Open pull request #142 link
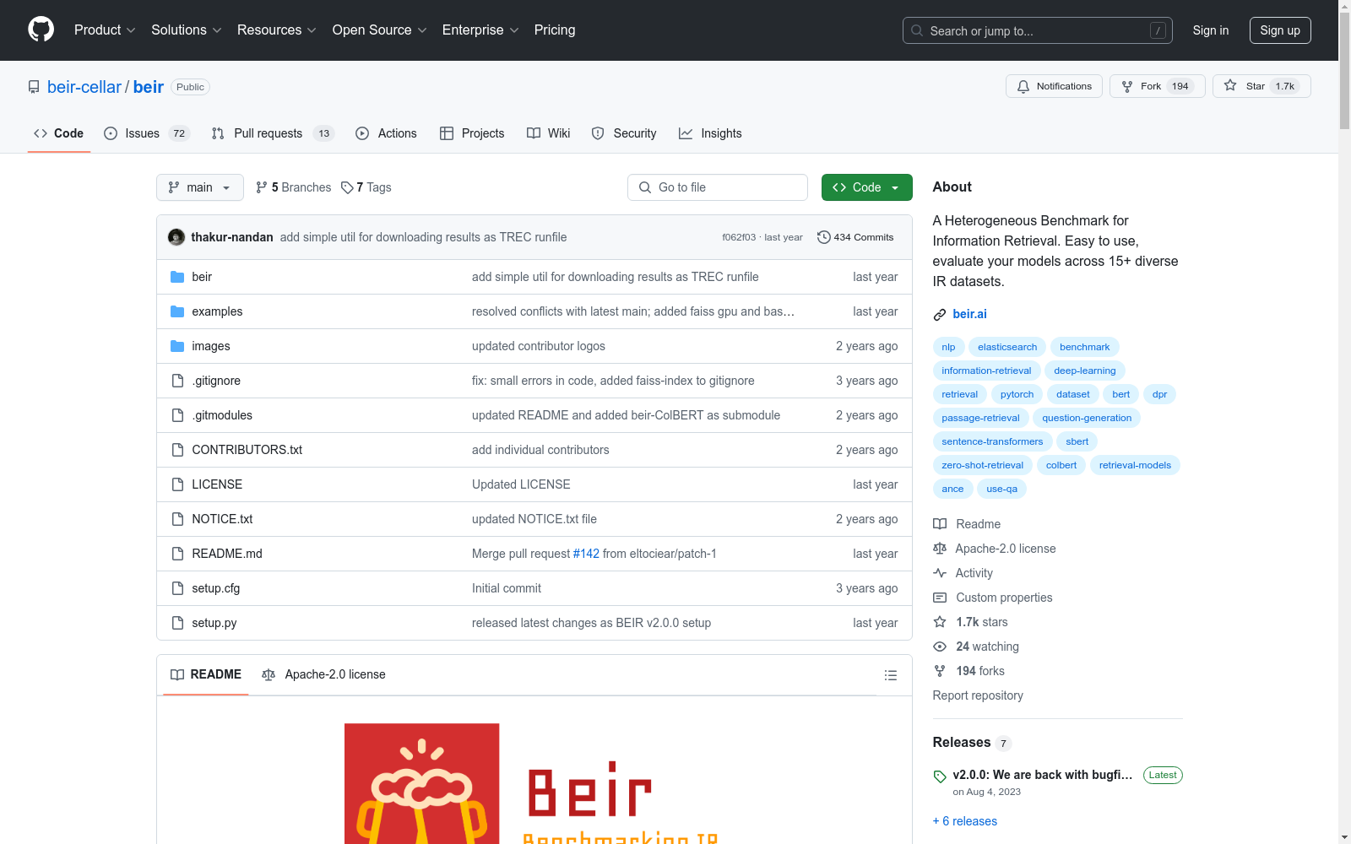1351x844 pixels. tap(586, 554)
